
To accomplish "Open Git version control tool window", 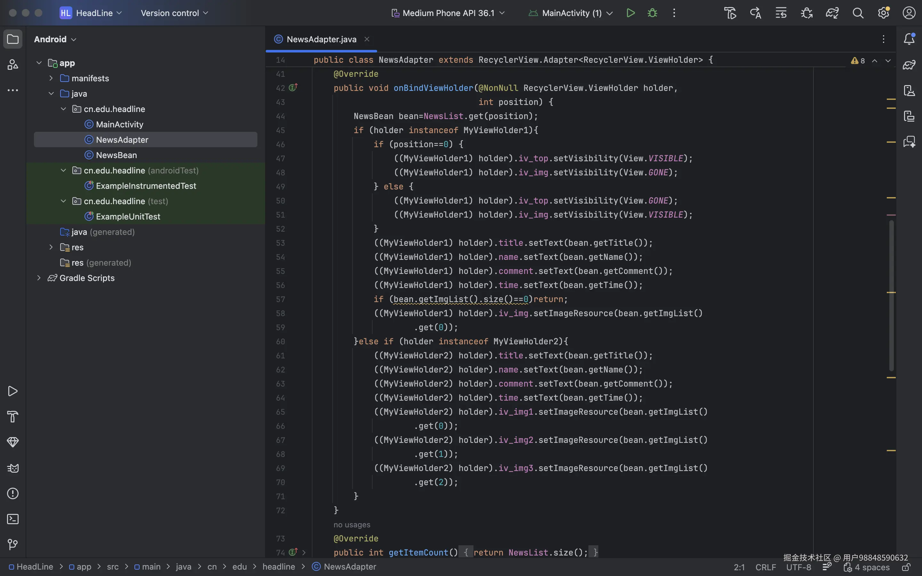I will click(12, 544).
